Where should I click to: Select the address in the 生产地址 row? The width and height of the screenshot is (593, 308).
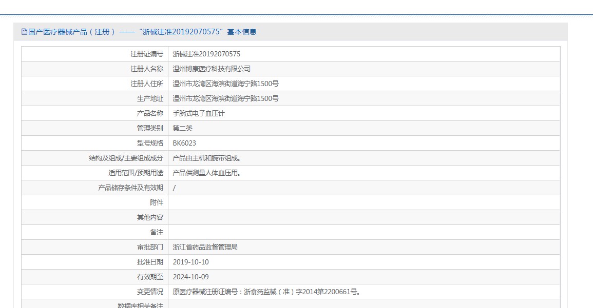(226, 98)
